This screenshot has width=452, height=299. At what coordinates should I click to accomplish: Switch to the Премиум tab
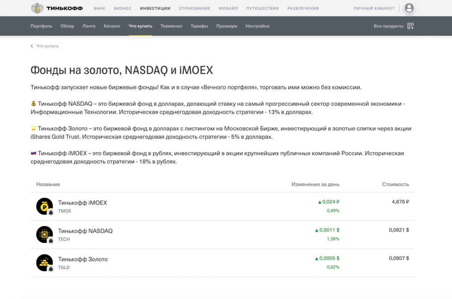(226, 26)
